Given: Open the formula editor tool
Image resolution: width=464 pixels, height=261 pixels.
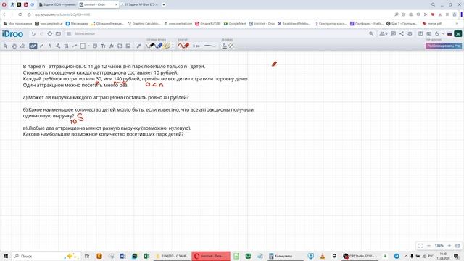Looking at the screenshot, I should click(112, 46).
